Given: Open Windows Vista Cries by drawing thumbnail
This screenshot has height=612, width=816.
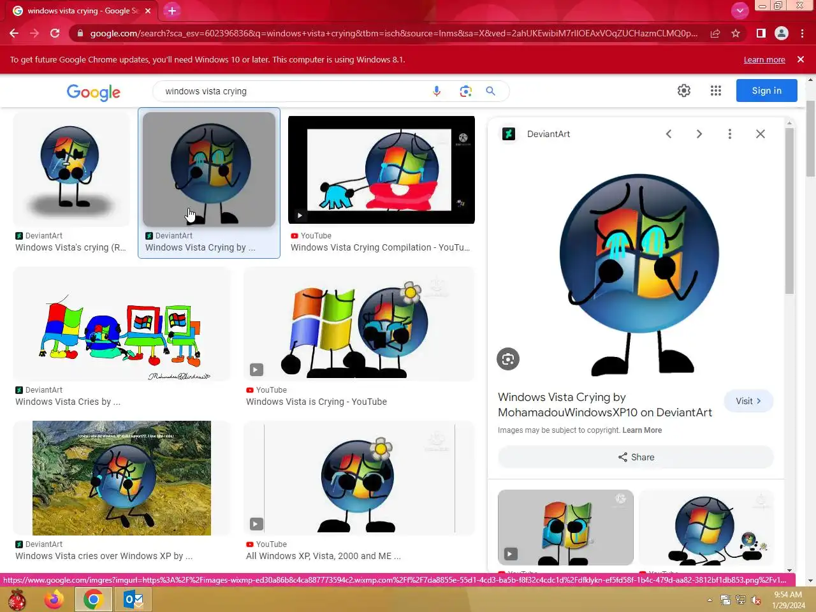Looking at the screenshot, I should (122, 324).
